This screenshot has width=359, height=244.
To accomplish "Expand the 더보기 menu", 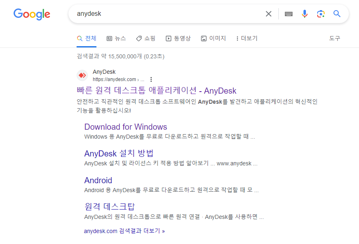I will point(247,38).
